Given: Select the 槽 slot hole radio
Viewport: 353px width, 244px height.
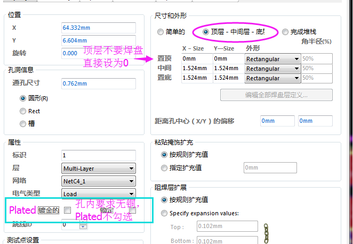Looking at the screenshot, I should coord(23,124).
